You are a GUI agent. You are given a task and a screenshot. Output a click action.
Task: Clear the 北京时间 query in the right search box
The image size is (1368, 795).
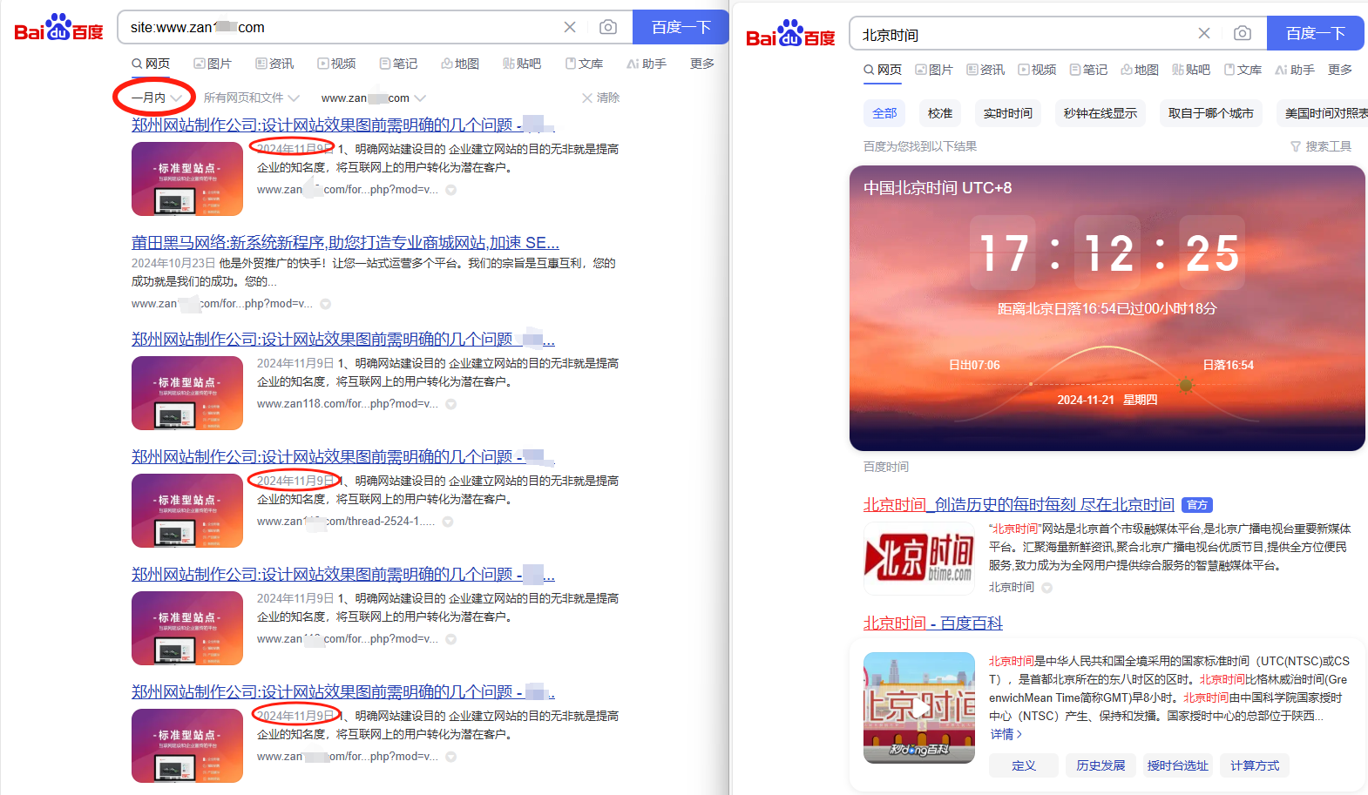(1204, 33)
